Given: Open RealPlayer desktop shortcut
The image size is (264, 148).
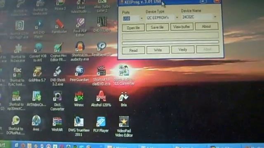Looking at the screenshot, I should [x=102, y=49].
